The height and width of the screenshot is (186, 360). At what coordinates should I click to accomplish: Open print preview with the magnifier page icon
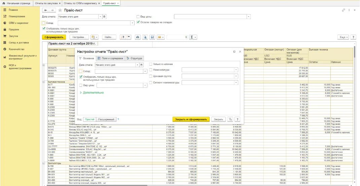145,37
